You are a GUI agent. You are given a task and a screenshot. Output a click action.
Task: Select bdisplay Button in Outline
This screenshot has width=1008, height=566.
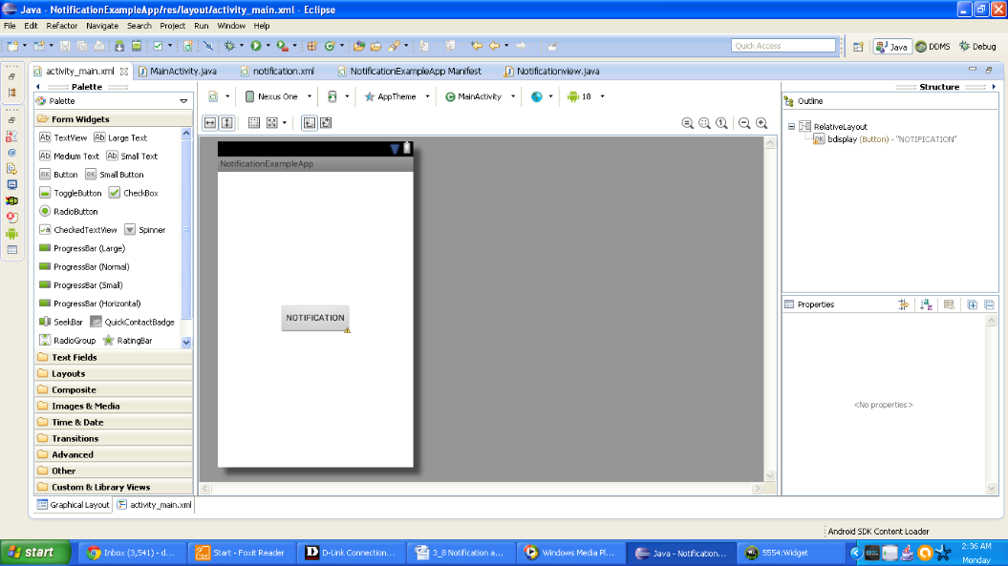(885, 139)
